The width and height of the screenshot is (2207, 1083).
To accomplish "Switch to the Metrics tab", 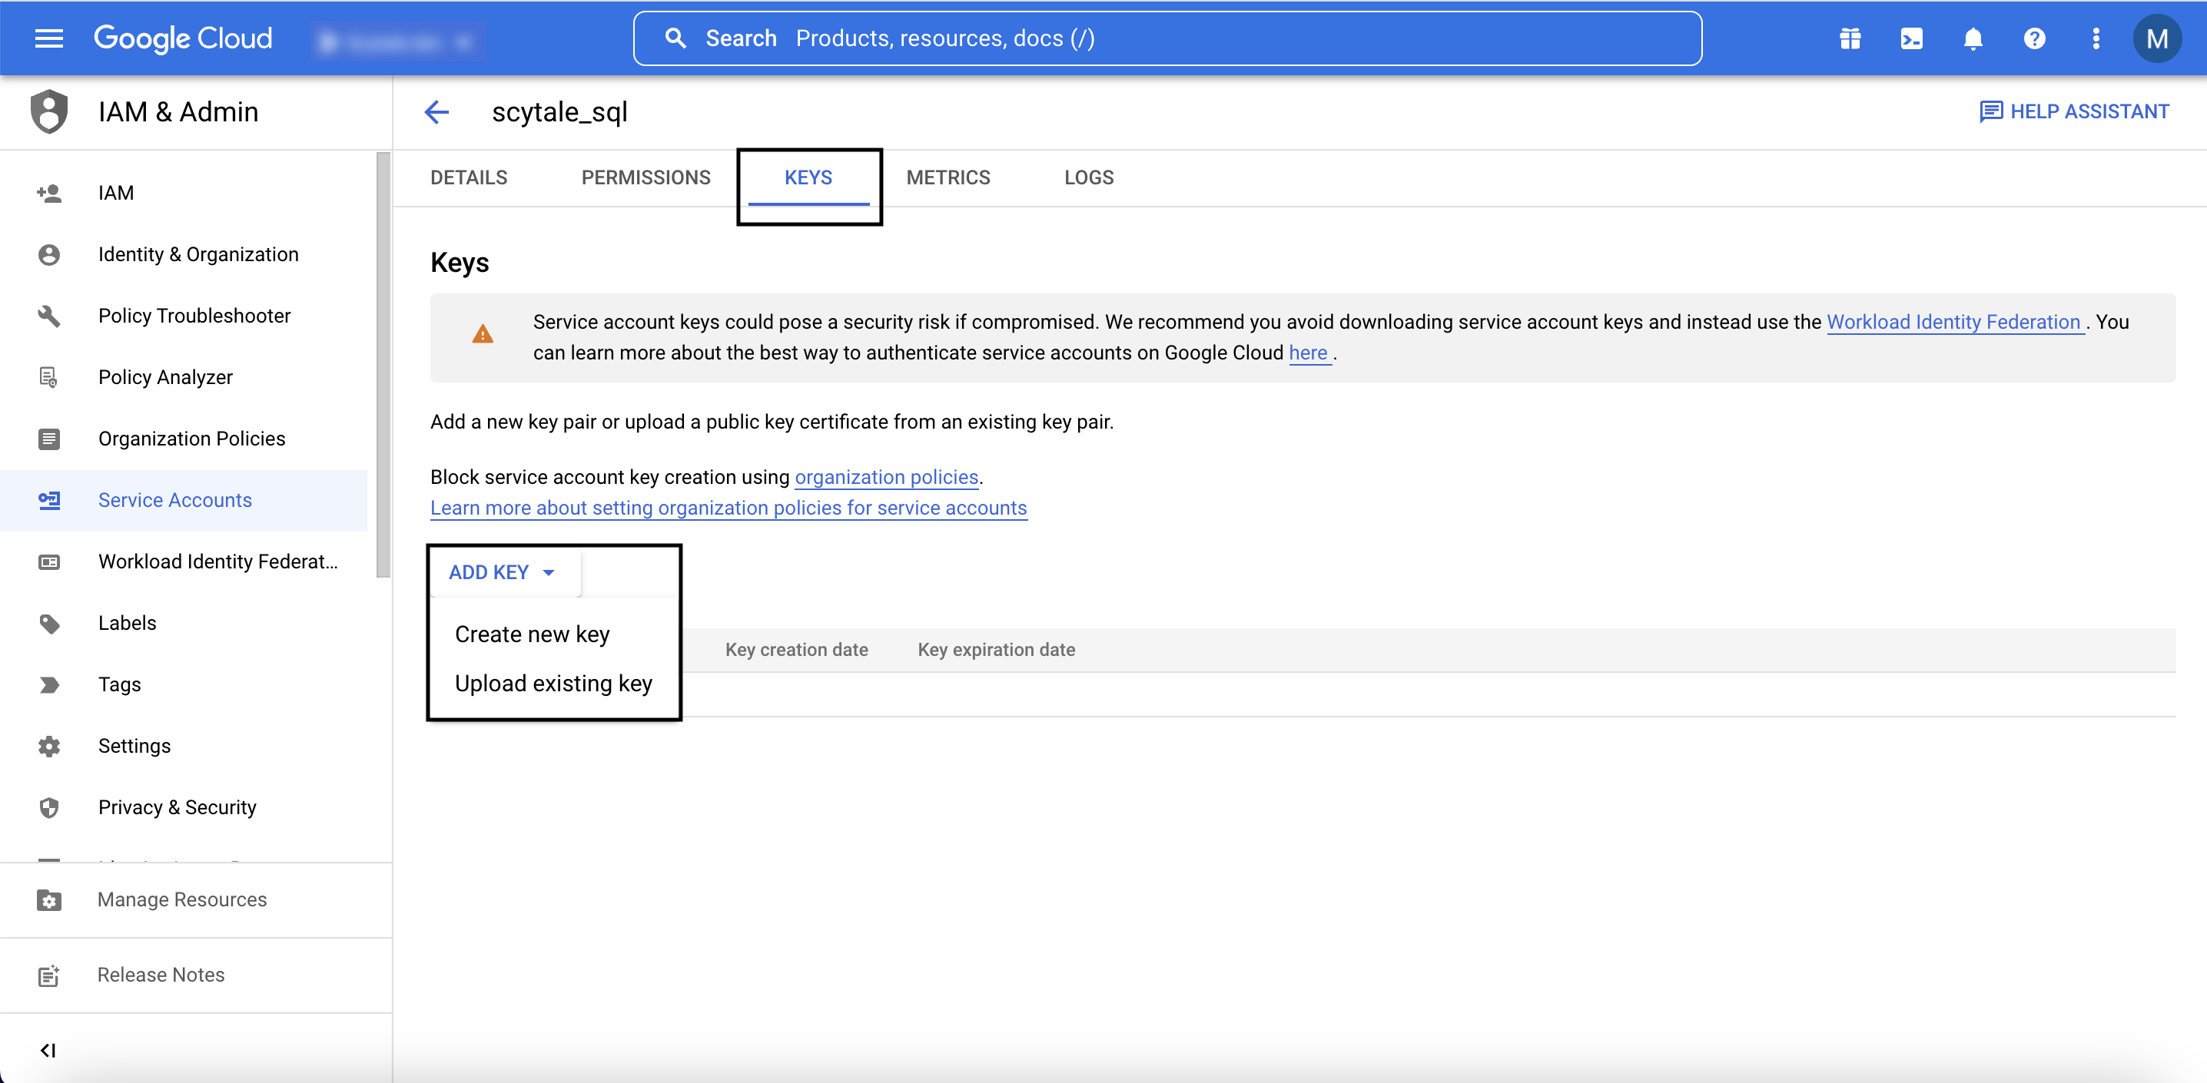I will (948, 177).
